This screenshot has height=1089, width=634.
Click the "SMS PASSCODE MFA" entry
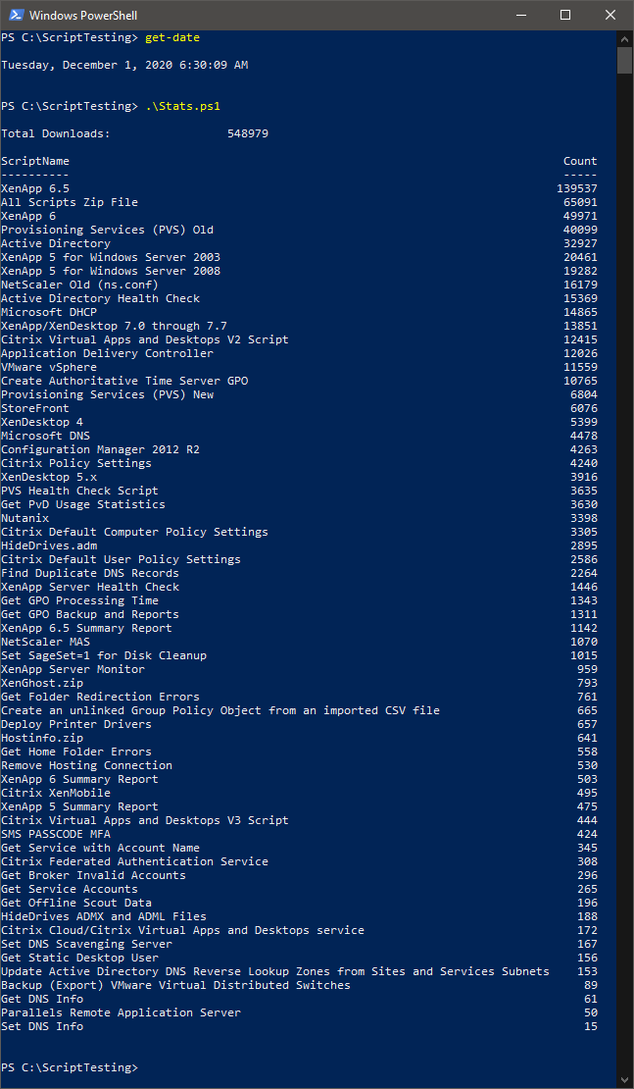pyautogui.click(x=56, y=834)
